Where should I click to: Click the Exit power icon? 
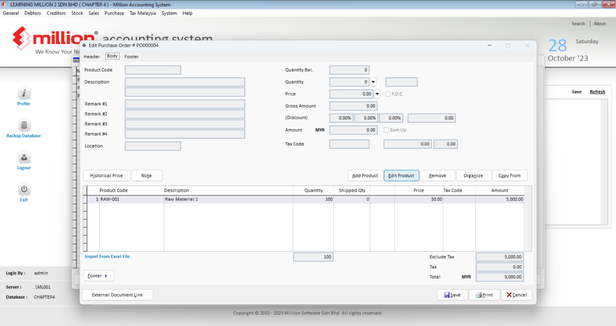click(x=24, y=189)
